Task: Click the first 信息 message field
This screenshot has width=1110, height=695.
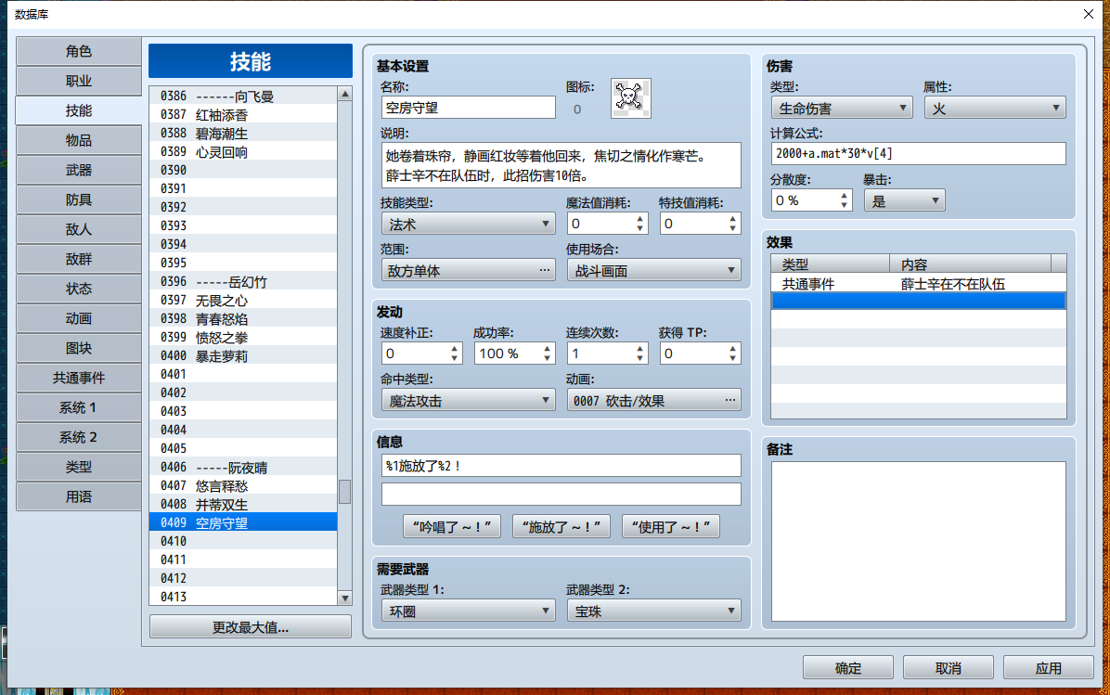Action: pyautogui.click(x=561, y=466)
